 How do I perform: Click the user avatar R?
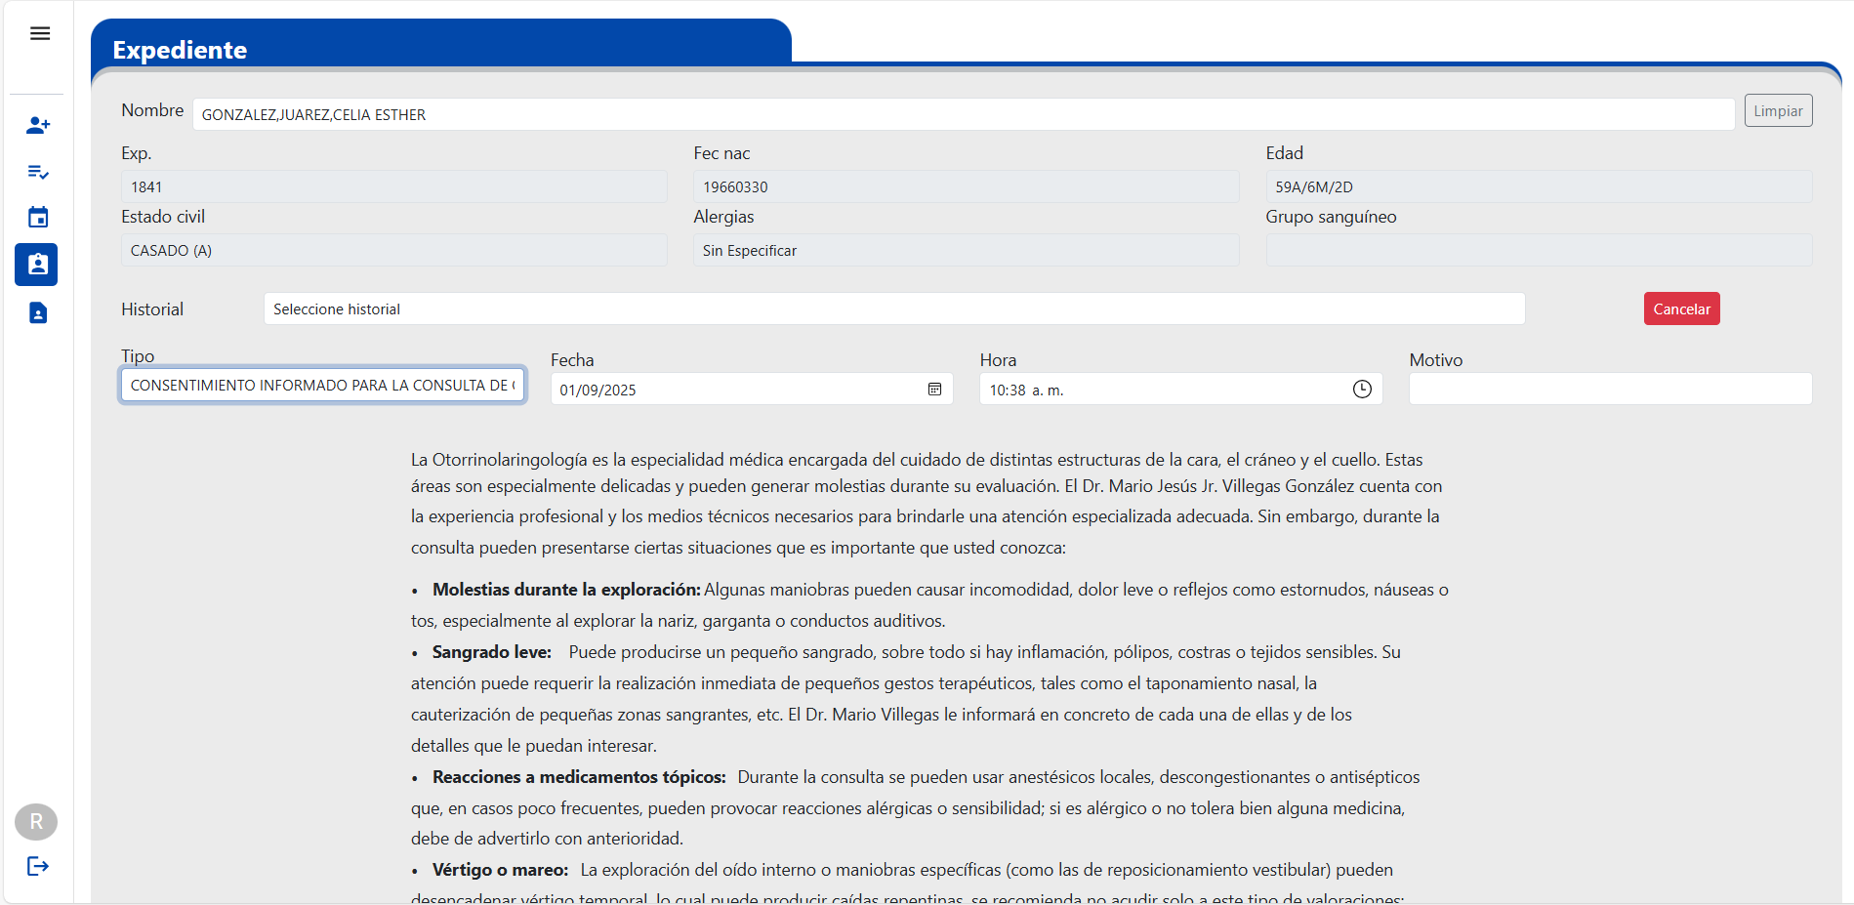point(36,822)
